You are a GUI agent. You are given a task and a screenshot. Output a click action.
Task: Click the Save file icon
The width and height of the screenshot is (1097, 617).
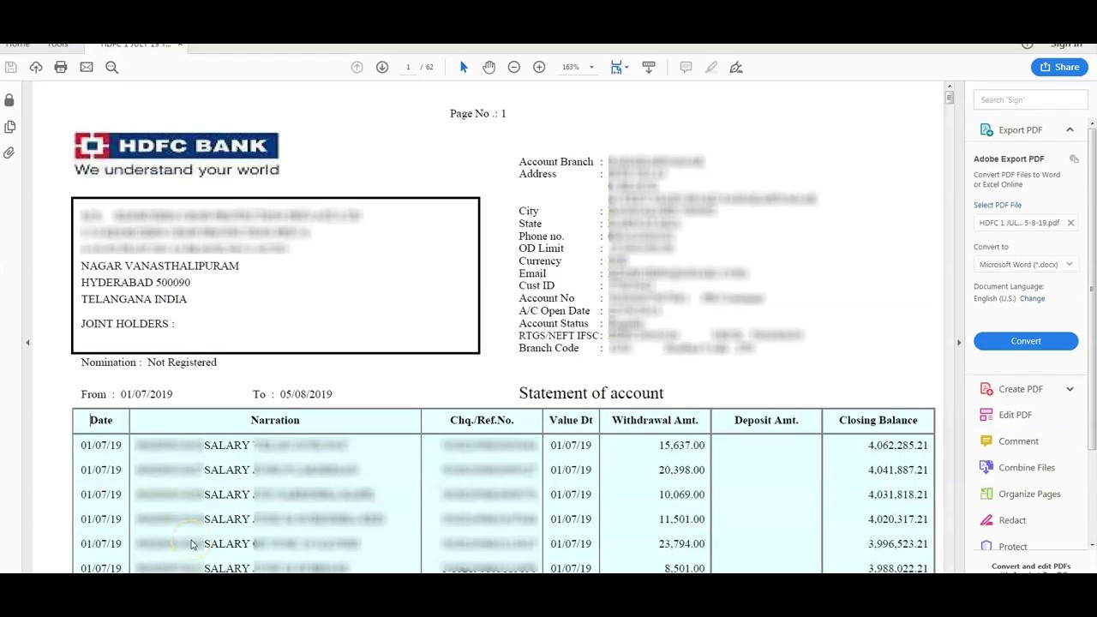click(10, 67)
